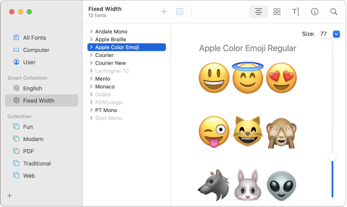Expand the Spot Mono chevron
The height and width of the screenshot is (207, 347).
click(91, 118)
